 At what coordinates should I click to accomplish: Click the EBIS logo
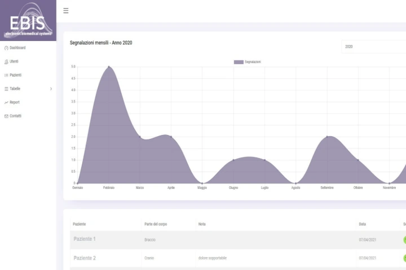point(28,20)
